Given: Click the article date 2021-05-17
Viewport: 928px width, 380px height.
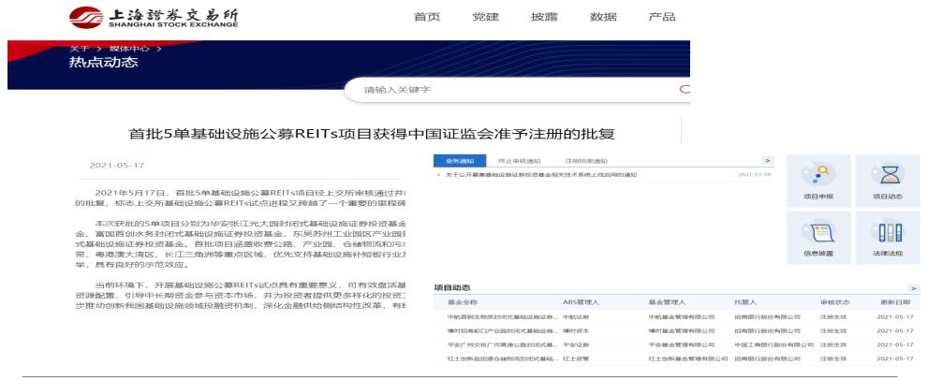Looking at the screenshot, I should point(117,165).
